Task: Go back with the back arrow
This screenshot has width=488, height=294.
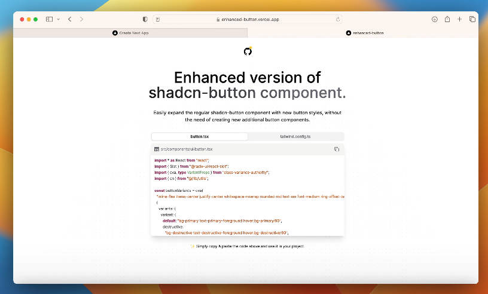Action: pos(70,19)
